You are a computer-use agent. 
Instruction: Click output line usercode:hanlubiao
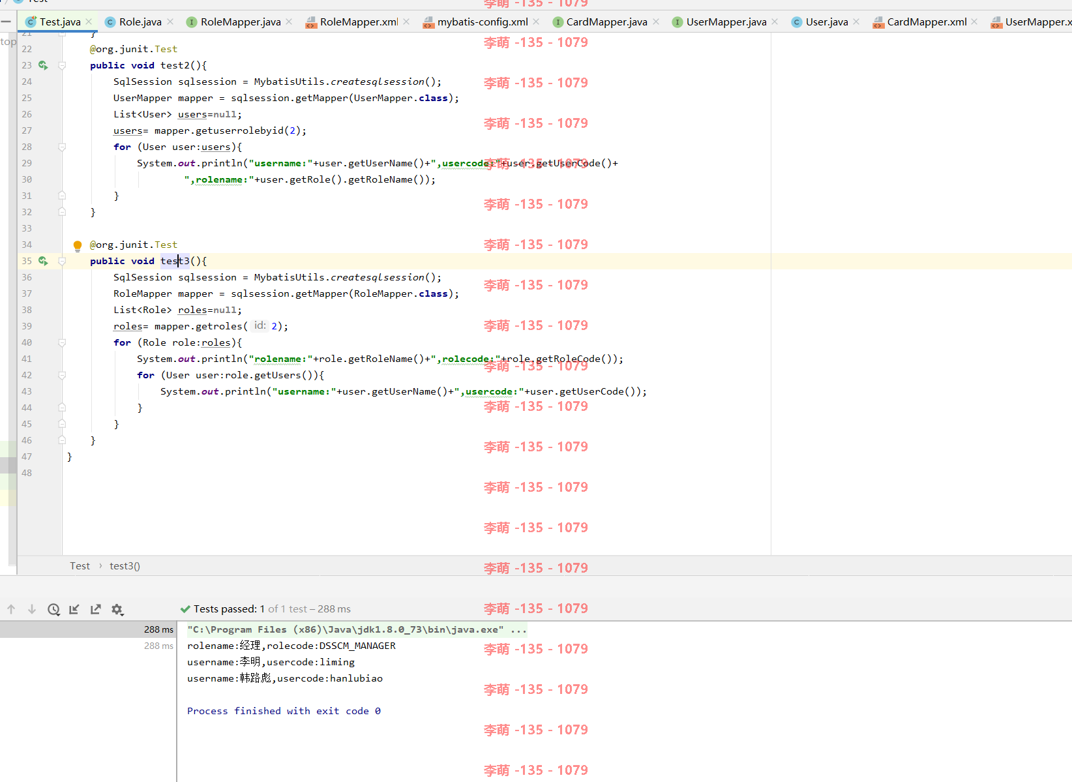[285, 678]
